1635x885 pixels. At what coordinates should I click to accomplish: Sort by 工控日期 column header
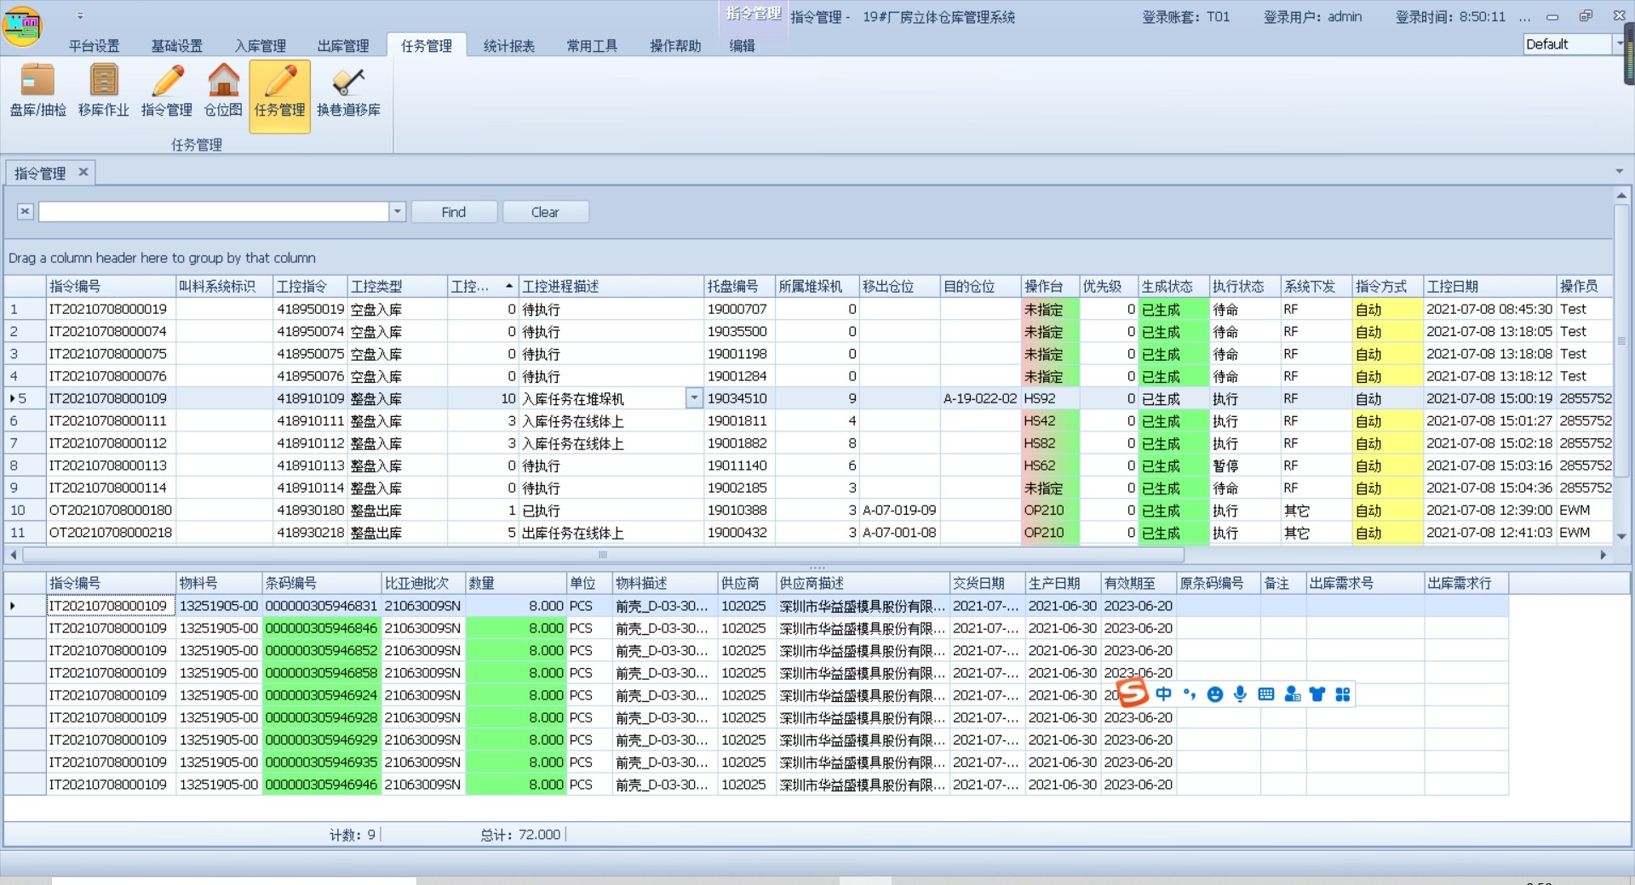click(x=1489, y=286)
